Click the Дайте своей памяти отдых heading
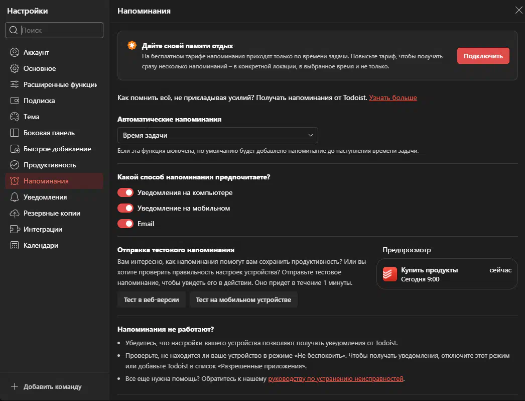The image size is (525, 401). (188, 46)
